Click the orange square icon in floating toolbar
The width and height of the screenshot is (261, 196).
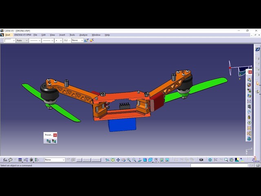(x=249, y=128)
